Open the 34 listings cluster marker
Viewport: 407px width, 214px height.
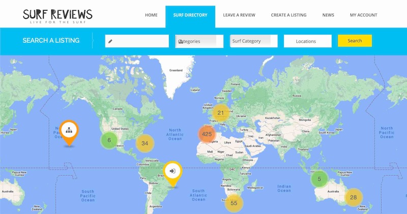(x=145, y=143)
